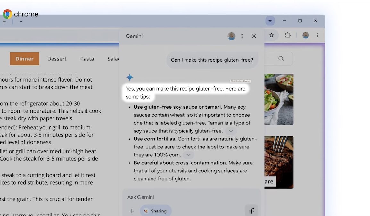Click the recipe site search magnifier icon
370x216 pixels.
(x=281, y=59)
